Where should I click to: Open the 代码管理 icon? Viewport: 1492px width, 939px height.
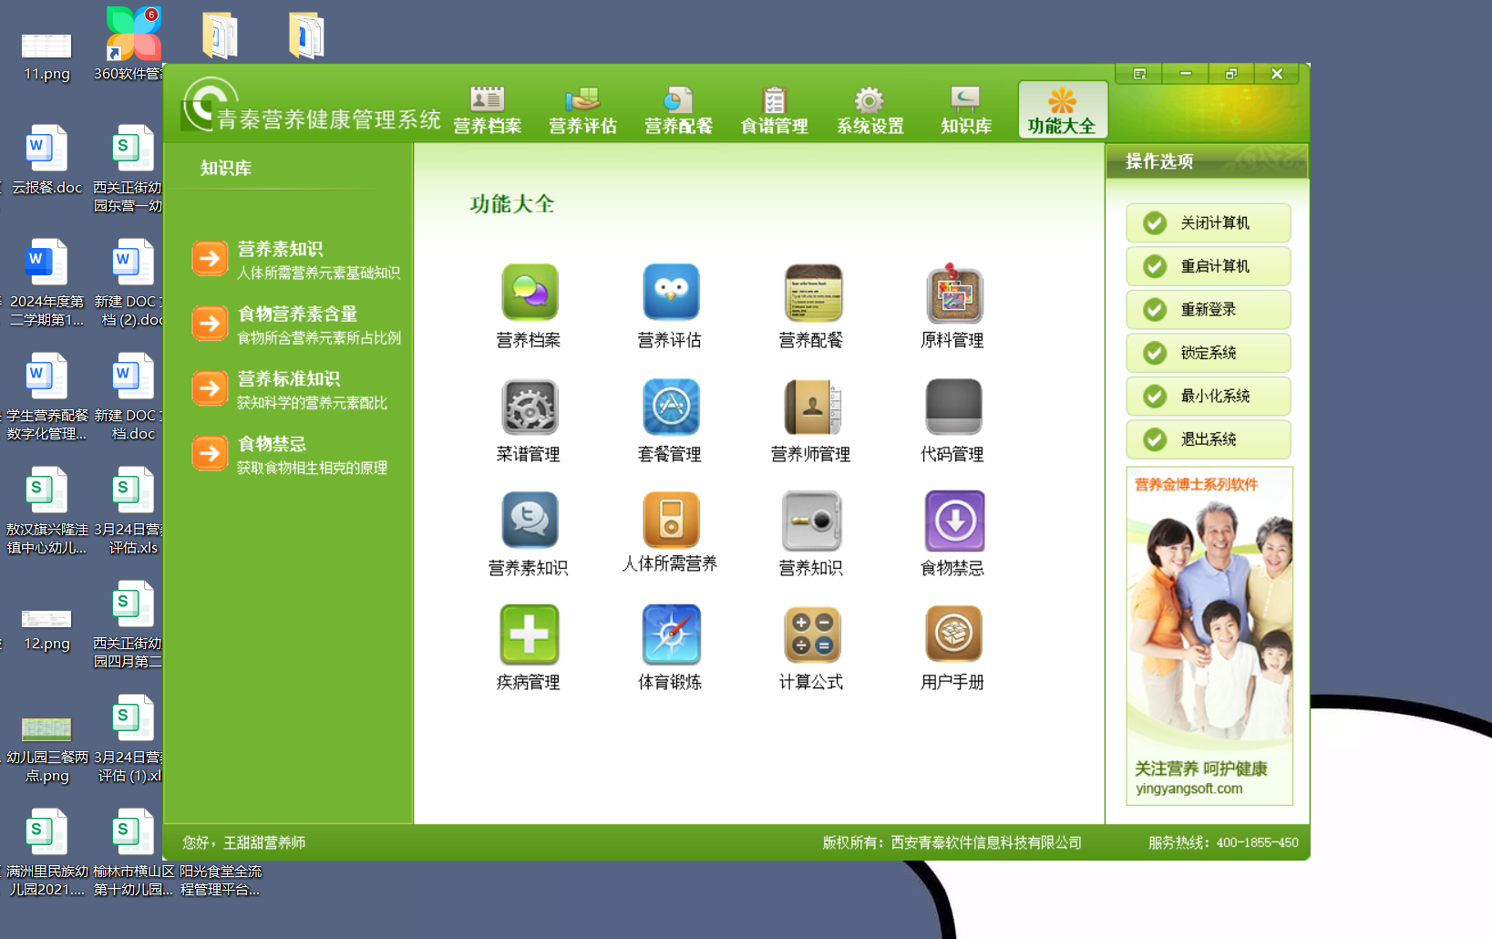(953, 408)
